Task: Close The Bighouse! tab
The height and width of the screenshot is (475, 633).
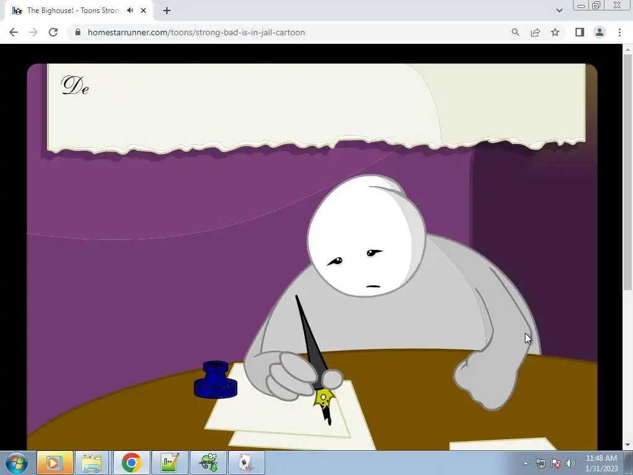Action: pos(143,11)
